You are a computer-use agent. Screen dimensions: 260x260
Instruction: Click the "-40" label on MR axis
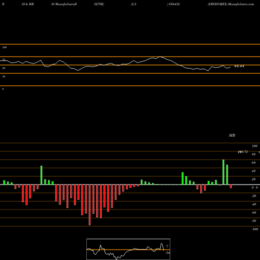(x=254, y=204)
